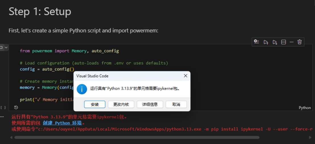Click the horizontal output scrollbar thumb
This screenshot has height=144, width=315.
(x=137, y=137)
